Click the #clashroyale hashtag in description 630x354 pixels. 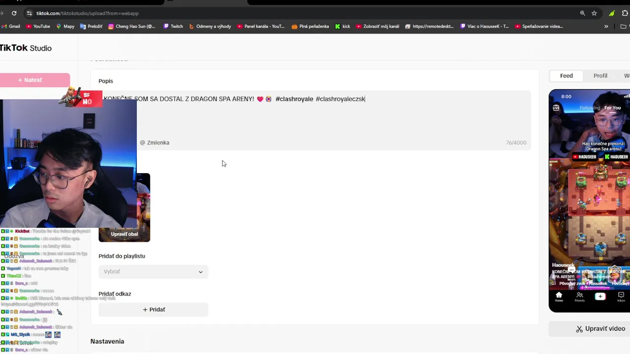[x=294, y=99]
